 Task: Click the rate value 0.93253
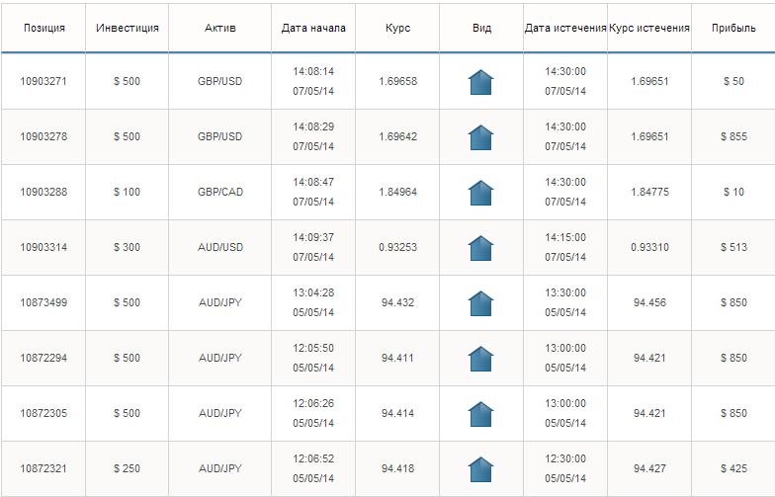tap(397, 247)
